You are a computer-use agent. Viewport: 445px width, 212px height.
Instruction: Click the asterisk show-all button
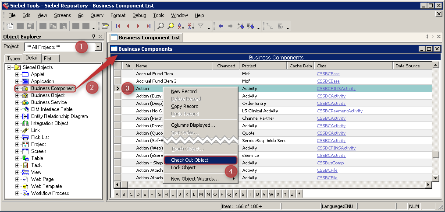[299, 194]
